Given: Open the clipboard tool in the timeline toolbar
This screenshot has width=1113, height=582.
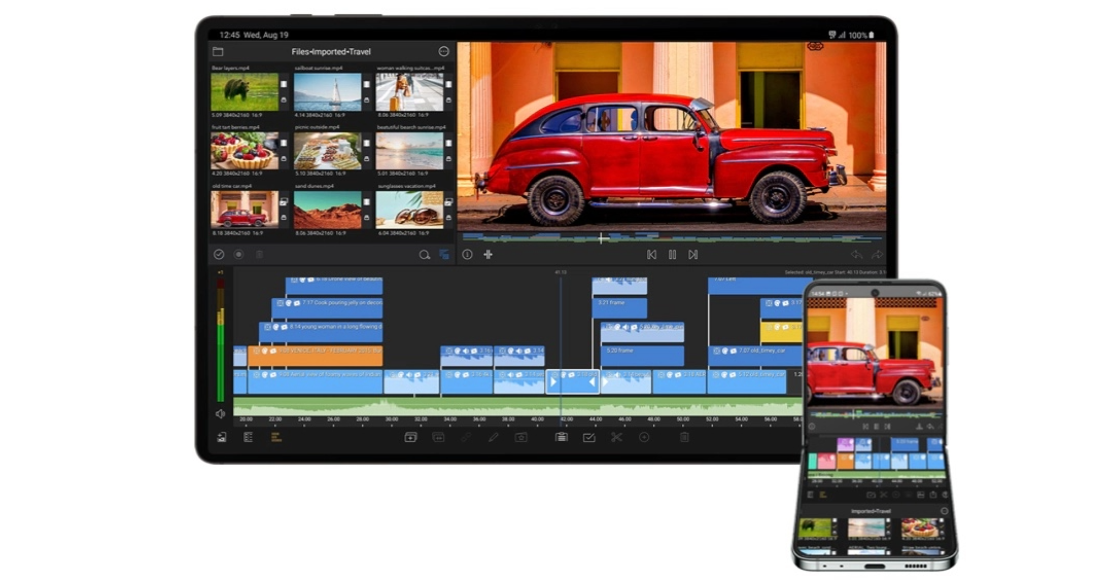Looking at the screenshot, I should (561, 437).
